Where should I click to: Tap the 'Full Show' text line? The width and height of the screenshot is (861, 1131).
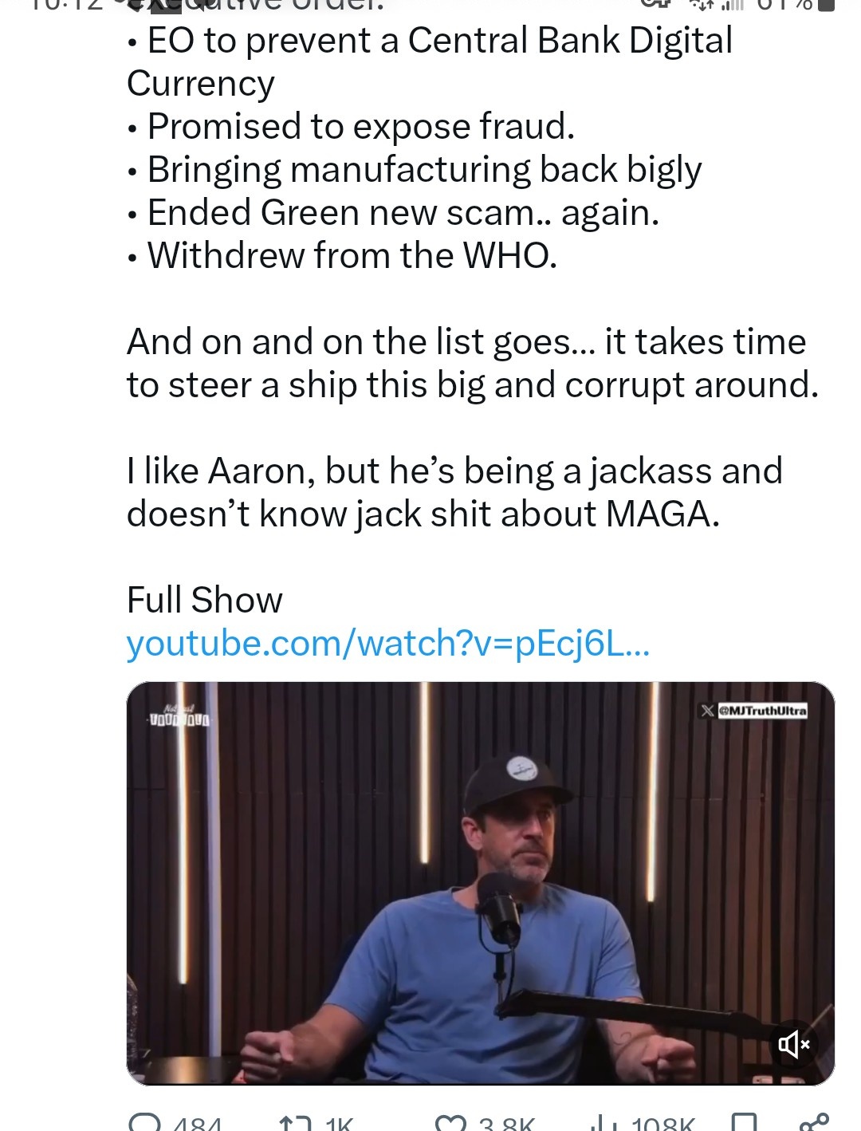click(205, 600)
